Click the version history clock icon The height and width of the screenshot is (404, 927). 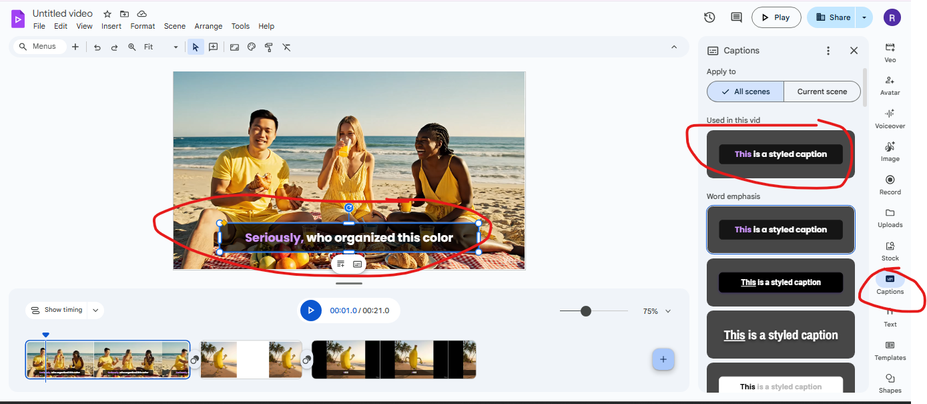point(709,17)
